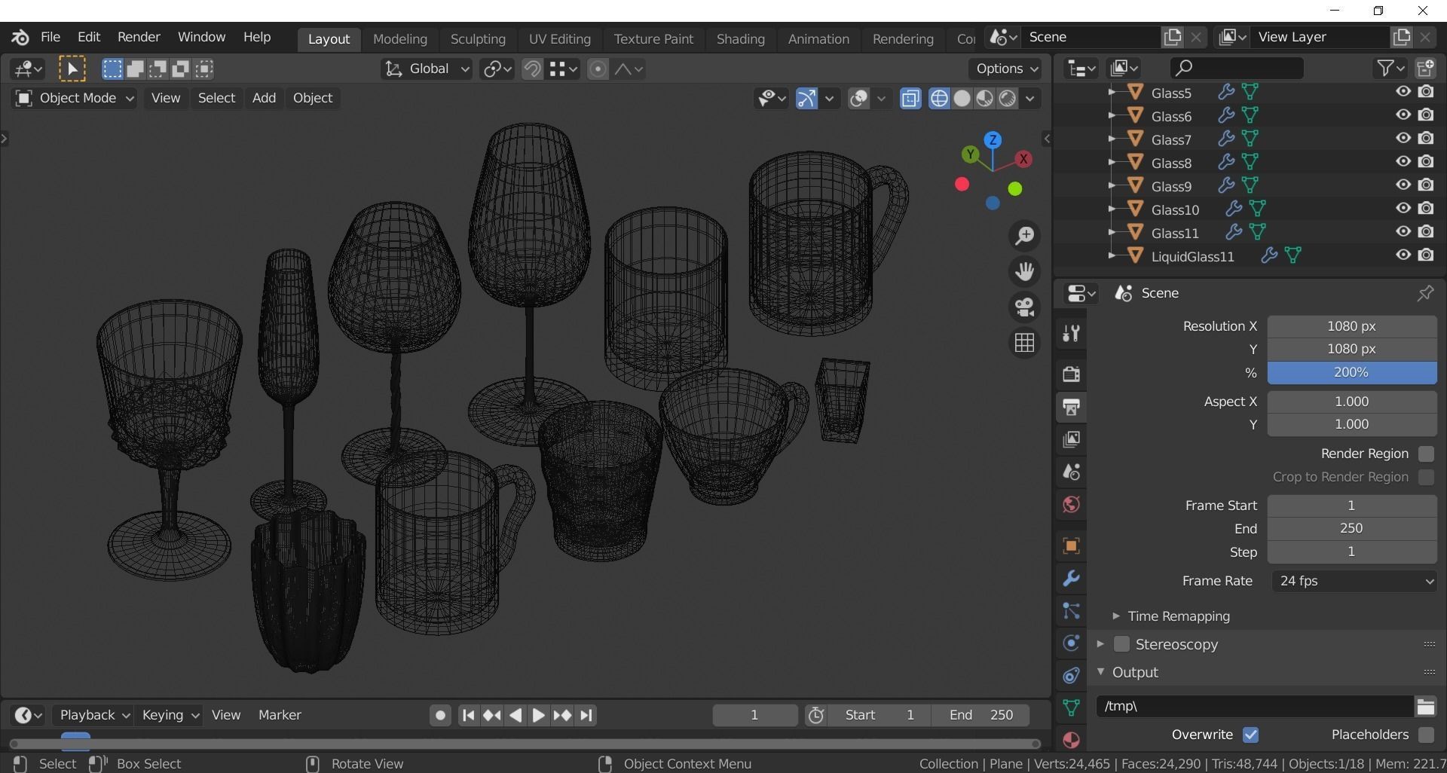Disable Glass10 in renders

click(x=1426, y=209)
